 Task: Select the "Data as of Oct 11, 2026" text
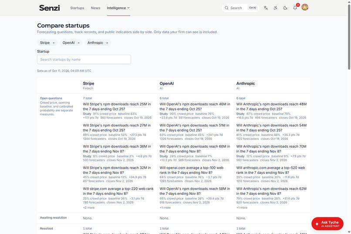click(64, 71)
